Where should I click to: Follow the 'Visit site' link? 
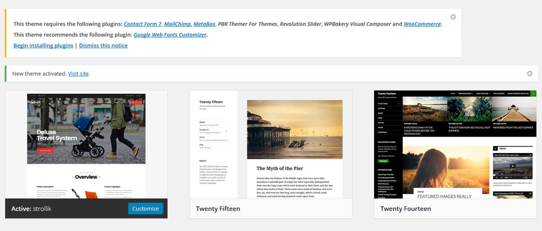[78, 73]
